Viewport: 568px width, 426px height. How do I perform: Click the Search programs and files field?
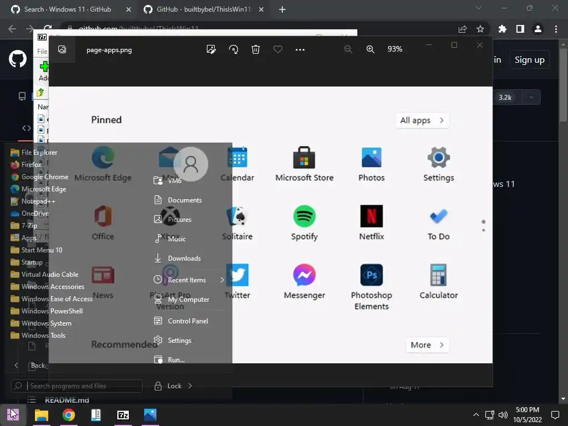[x=77, y=386]
